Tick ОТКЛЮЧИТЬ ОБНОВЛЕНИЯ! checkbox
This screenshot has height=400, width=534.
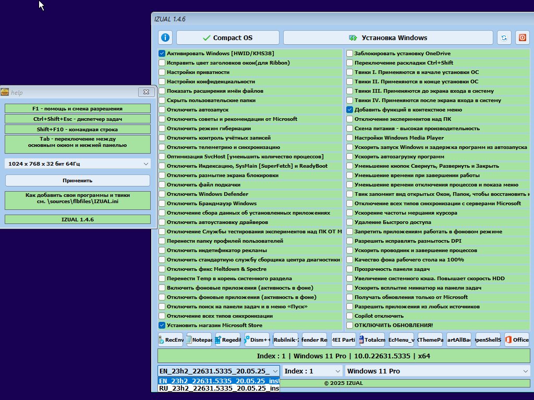coord(350,325)
